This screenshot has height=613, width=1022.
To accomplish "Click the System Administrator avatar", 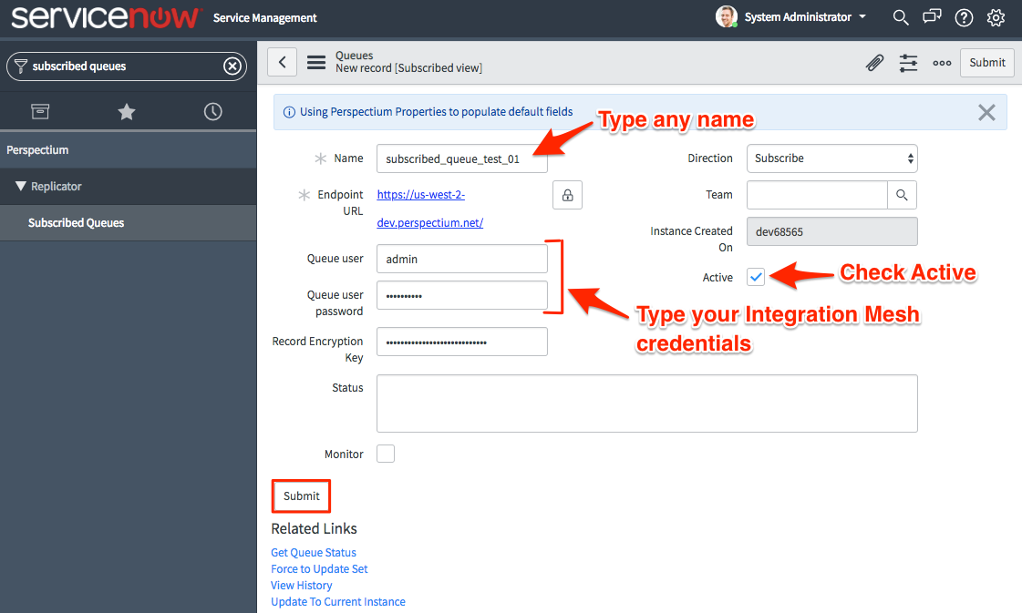I will pos(726,17).
